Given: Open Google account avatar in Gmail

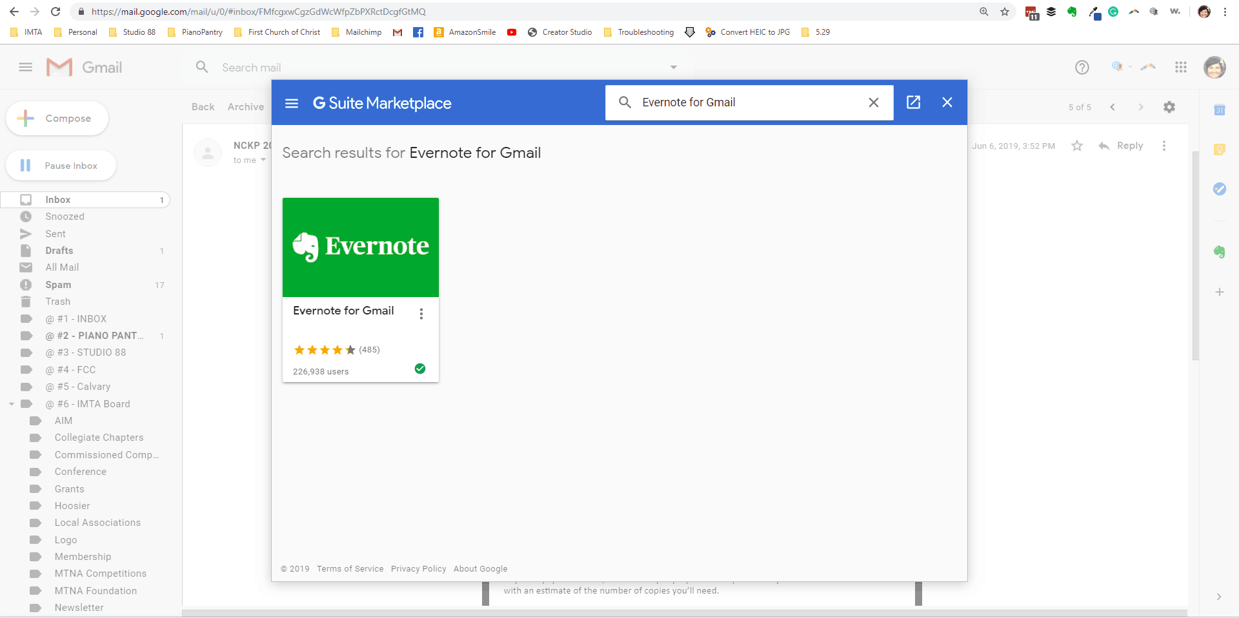Looking at the screenshot, I should click(1214, 67).
